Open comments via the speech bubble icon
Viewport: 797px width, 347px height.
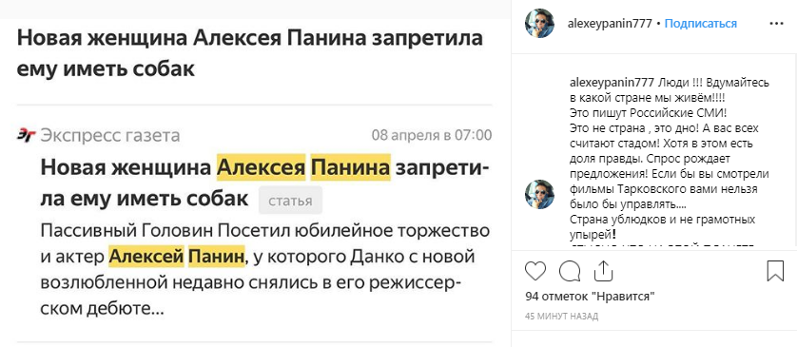[x=570, y=271]
